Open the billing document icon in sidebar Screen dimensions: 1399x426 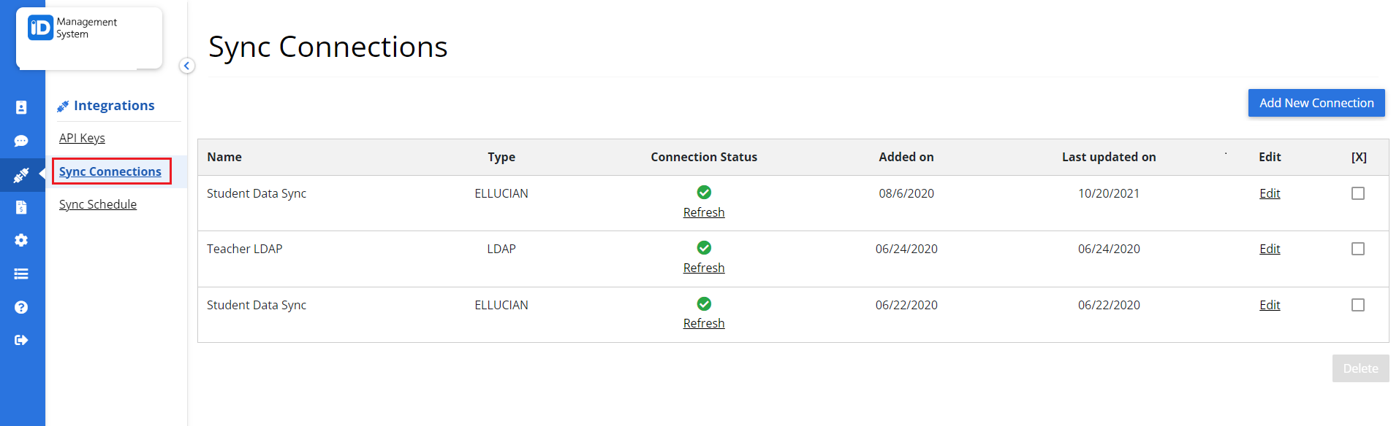(x=22, y=207)
